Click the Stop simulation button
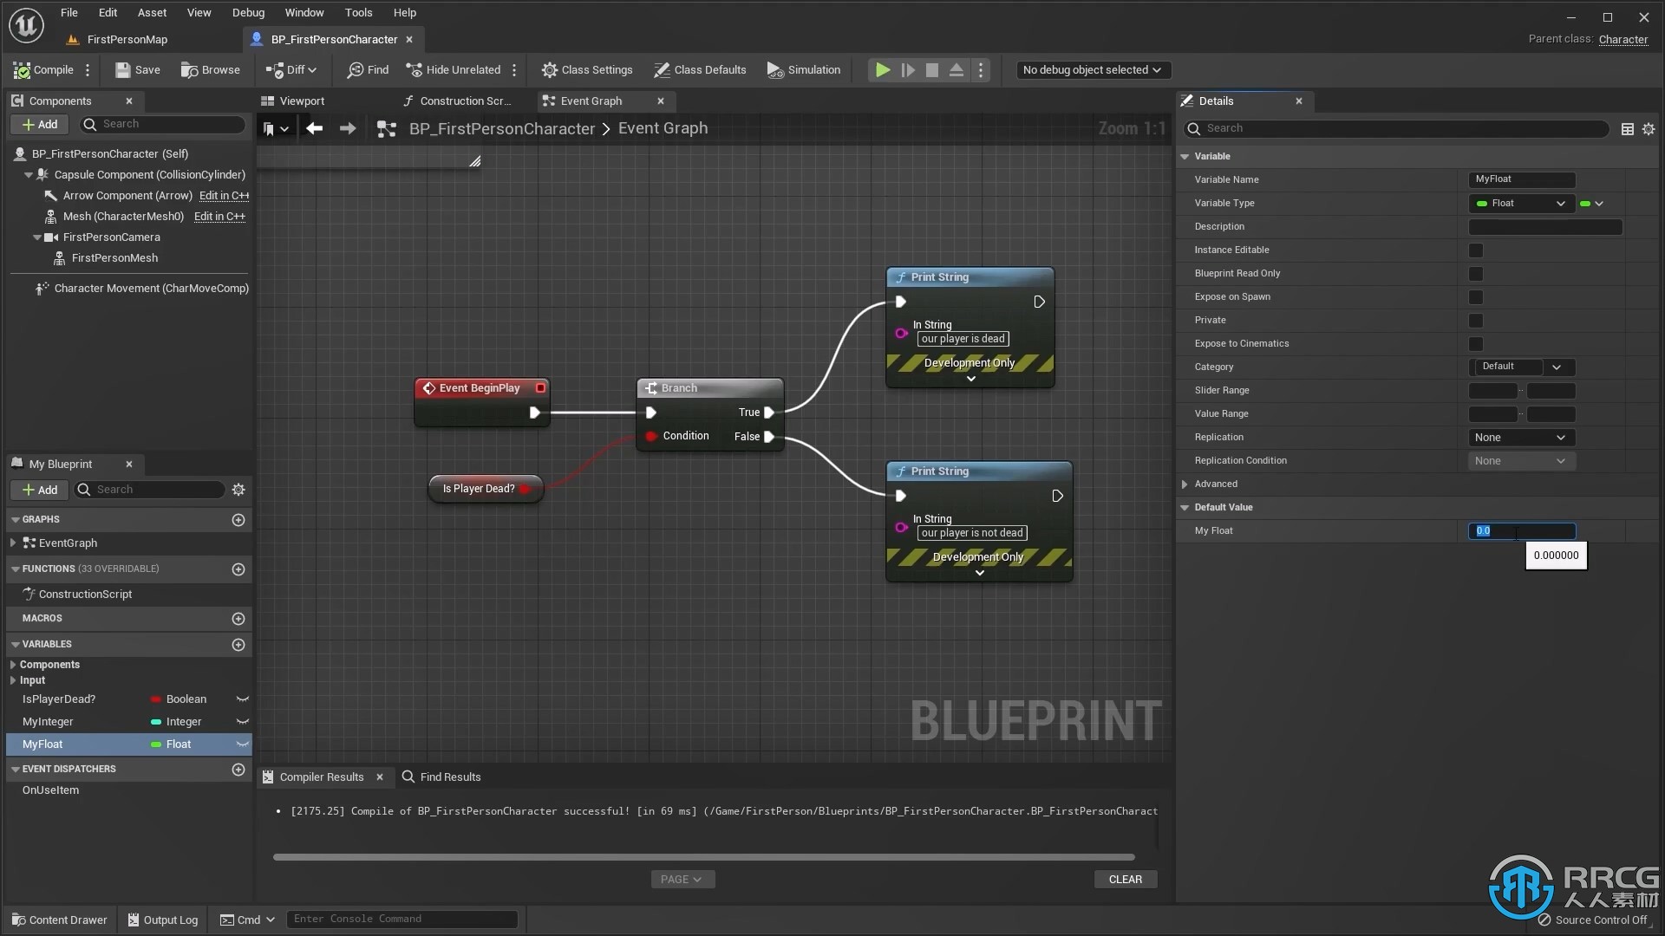 pos(932,70)
